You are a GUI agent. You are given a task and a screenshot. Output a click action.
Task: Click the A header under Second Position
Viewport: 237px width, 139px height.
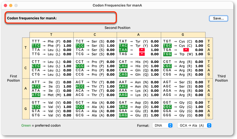[139, 35]
